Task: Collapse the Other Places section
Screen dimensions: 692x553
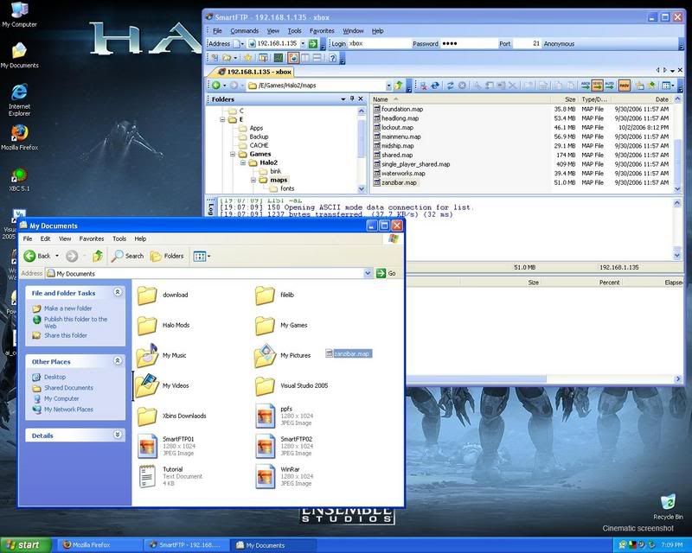Action: [x=118, y=360]
